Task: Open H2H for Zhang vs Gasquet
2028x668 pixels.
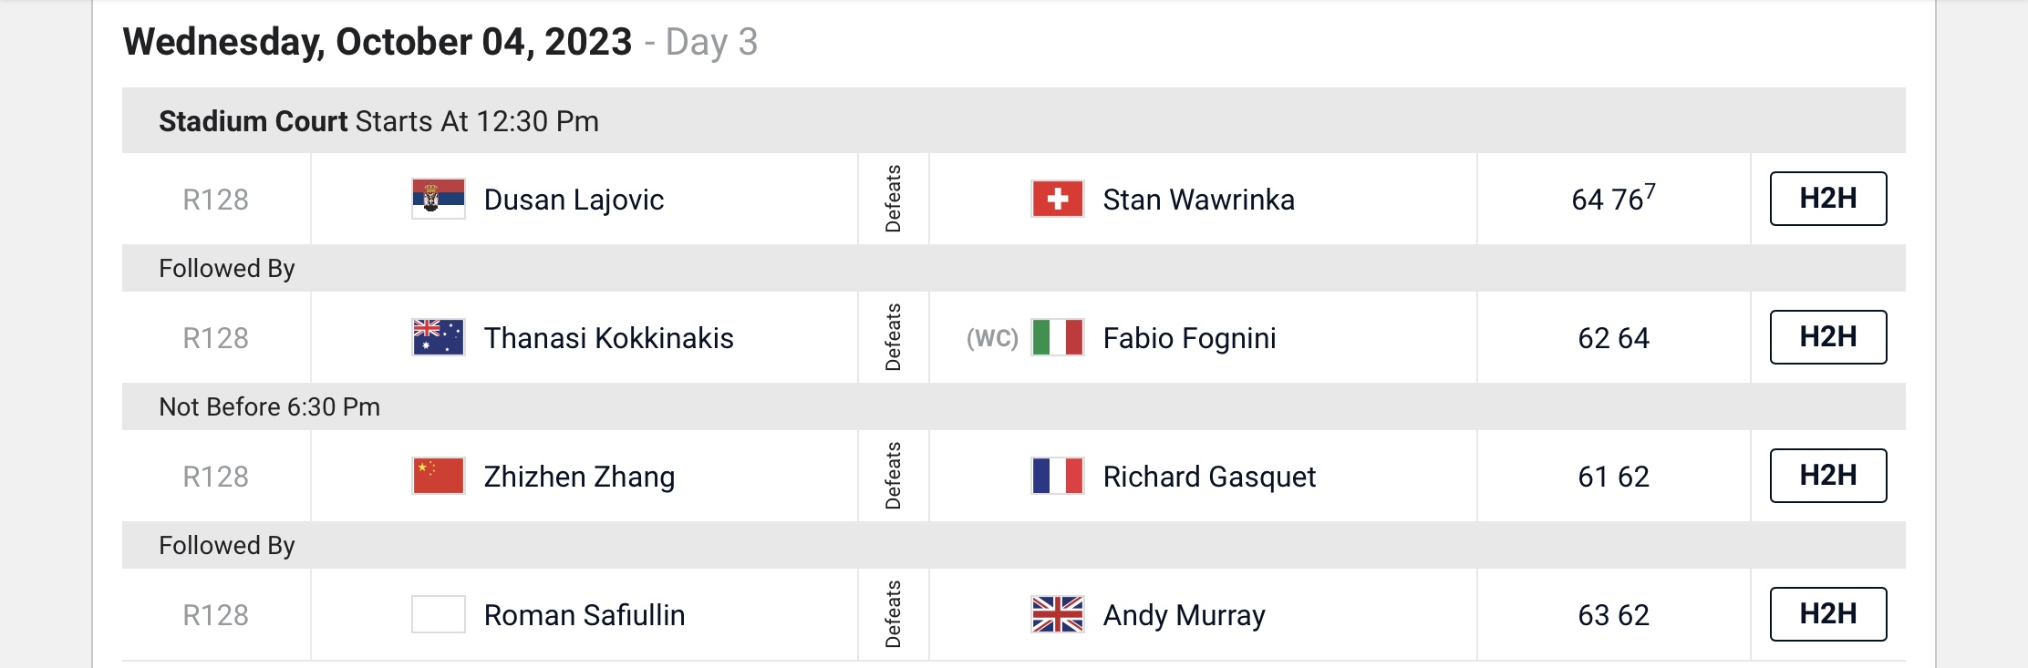Action: point(1828,476)
